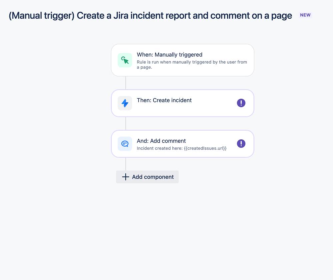The width and height of the screenshot is (333, 280).
Task: Click the NEW badge beside the title
Action: click(x=305, y=15)
